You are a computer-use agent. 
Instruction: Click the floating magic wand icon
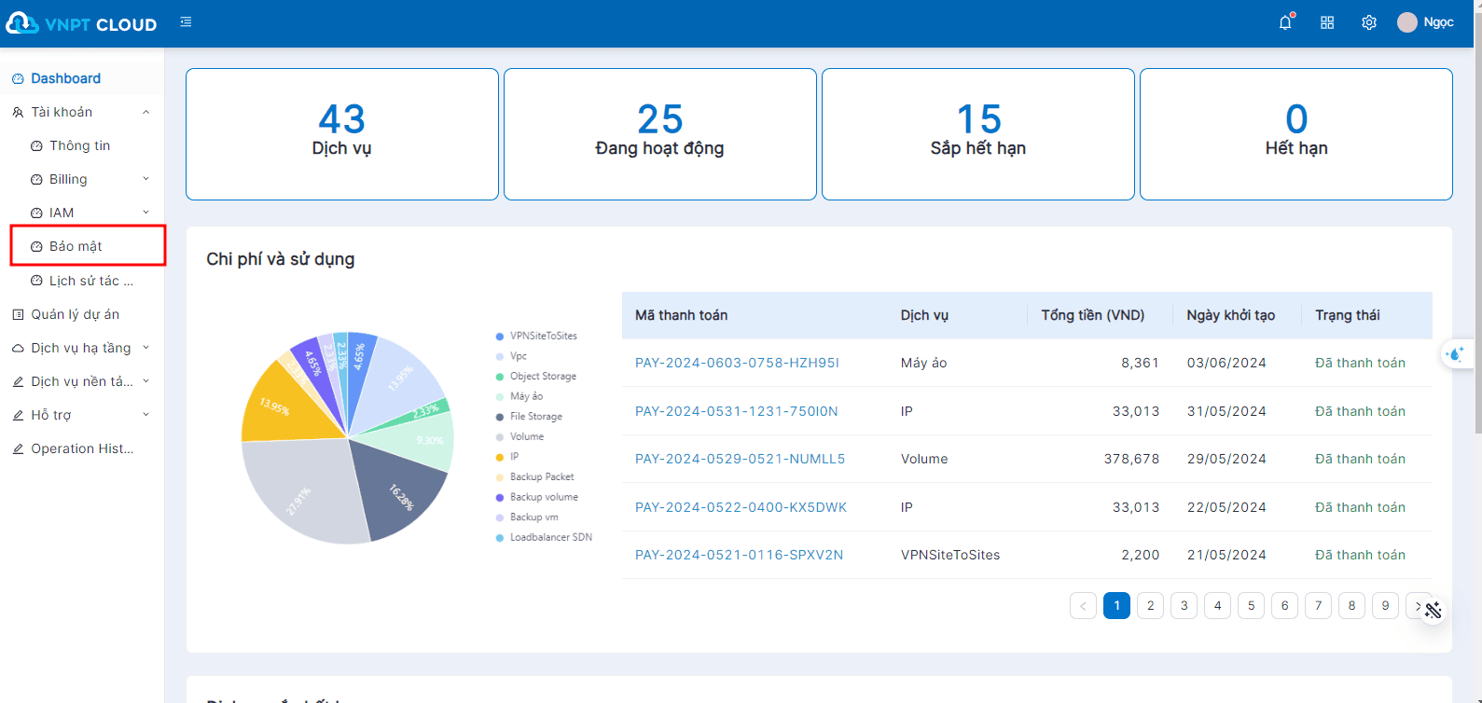(x=1433, y=611)
